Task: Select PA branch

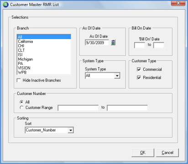Action: click(x=44, y=64)
